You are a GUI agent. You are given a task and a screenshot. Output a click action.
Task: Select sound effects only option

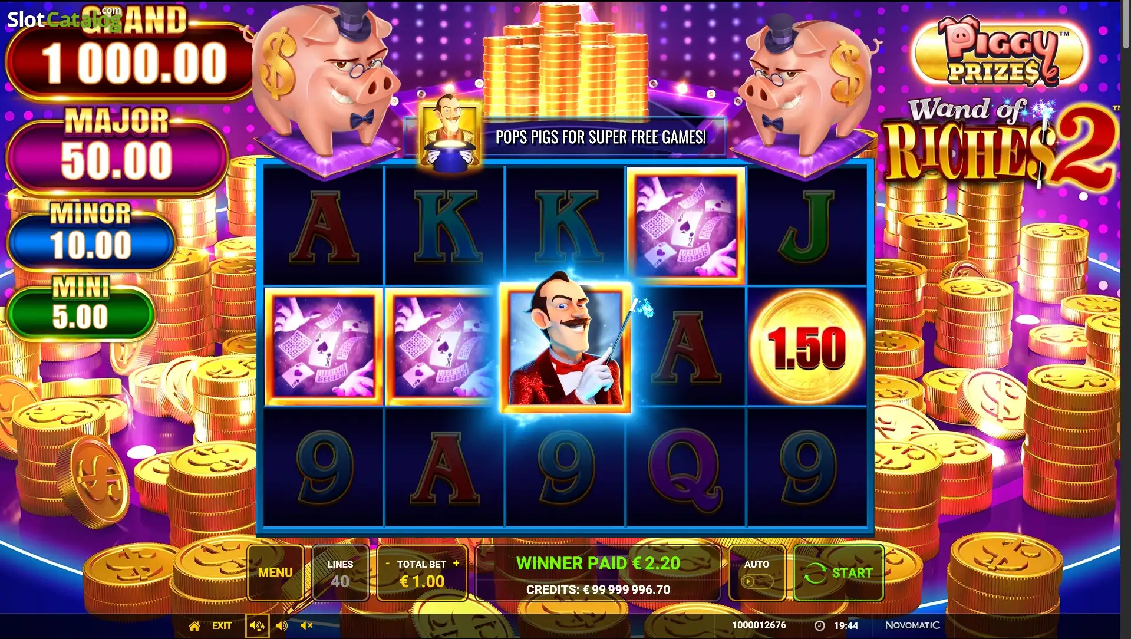[282, 625]
